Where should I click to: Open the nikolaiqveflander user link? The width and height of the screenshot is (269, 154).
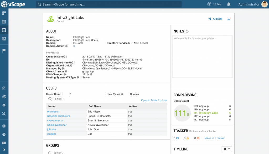(x=57, y=125)
